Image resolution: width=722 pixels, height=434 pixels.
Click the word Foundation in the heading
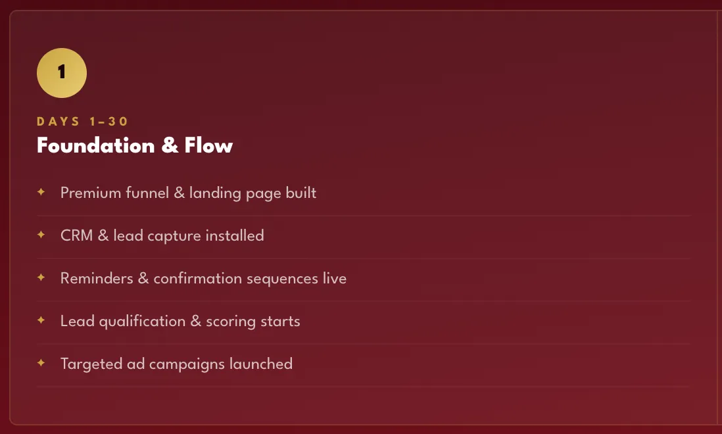coord(96,145)
